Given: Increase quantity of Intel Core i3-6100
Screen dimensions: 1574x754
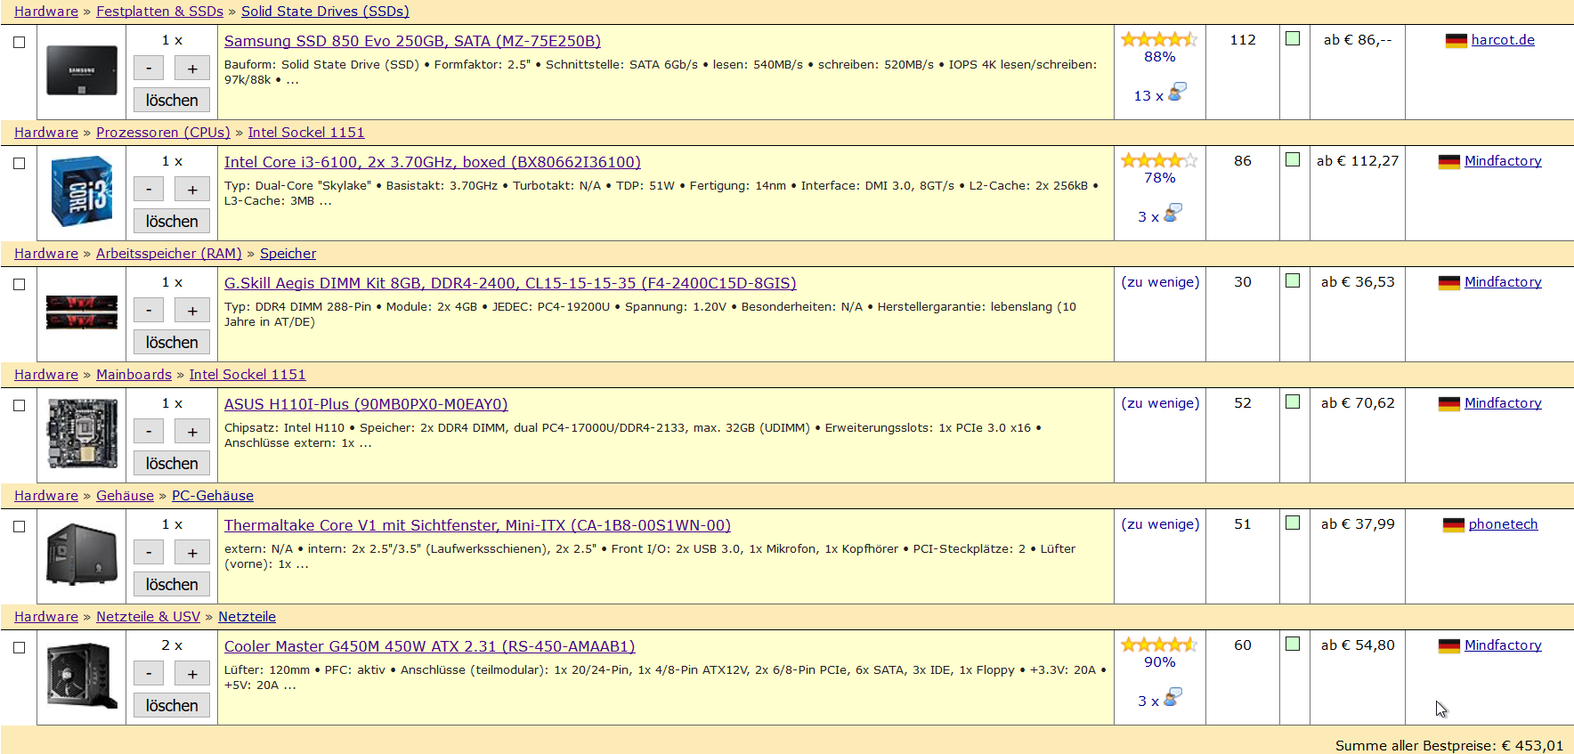Looking at the screenshot, I should (192, 190).
